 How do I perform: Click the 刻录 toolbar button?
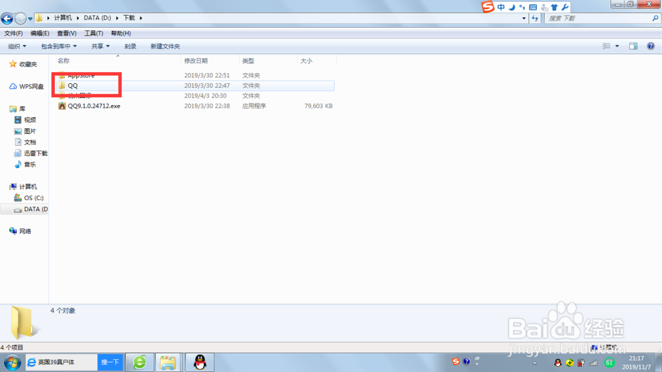[130, 46]
